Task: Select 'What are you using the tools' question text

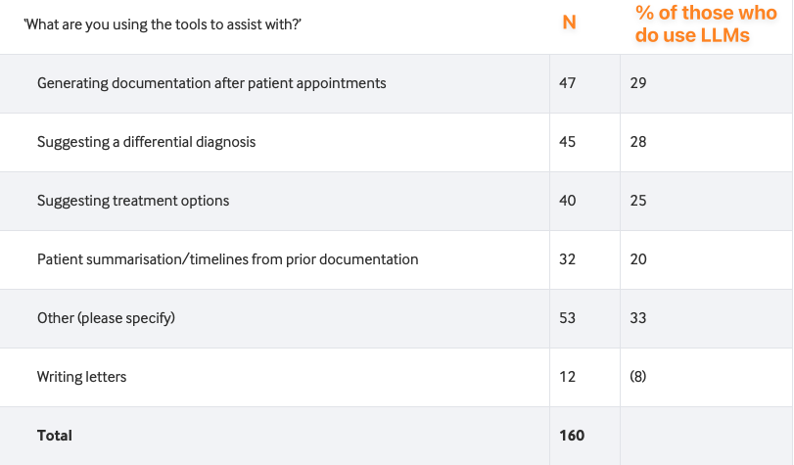Action: click(x=163, y=24)
